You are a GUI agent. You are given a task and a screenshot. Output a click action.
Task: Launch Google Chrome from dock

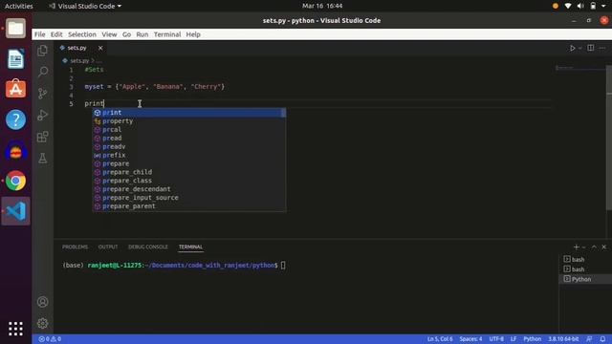(15, 181)
